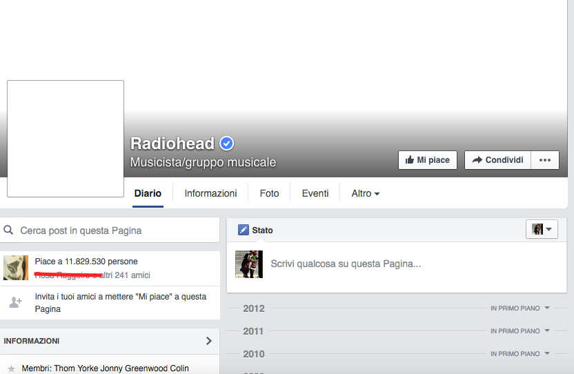Jump to 2011 on the timeline
The height and width of the screenshot is (374, 574).
tap(253, 331)
